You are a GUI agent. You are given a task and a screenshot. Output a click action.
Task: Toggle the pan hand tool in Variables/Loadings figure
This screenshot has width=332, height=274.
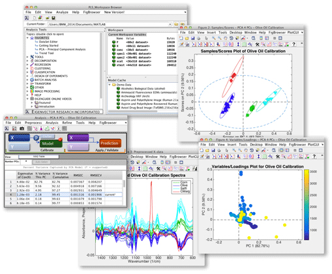246,150
